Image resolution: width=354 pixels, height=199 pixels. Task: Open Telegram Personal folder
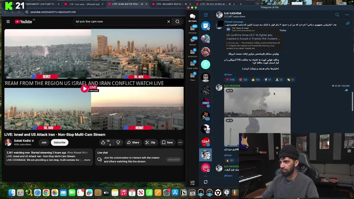tap(192, 30)
